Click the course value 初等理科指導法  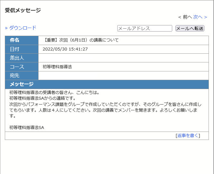57,67
